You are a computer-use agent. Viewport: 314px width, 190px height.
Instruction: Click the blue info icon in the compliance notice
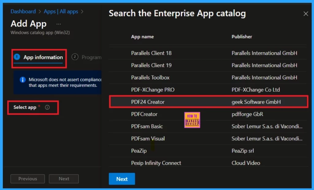(x=23, y=80)
